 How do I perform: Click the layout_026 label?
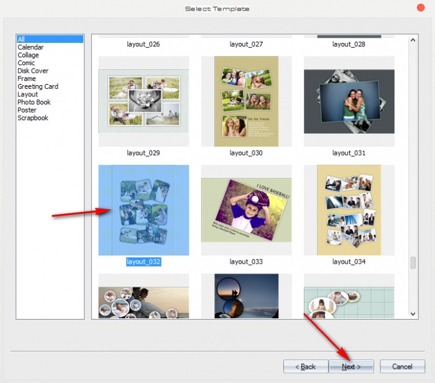[x=144, y=44]
